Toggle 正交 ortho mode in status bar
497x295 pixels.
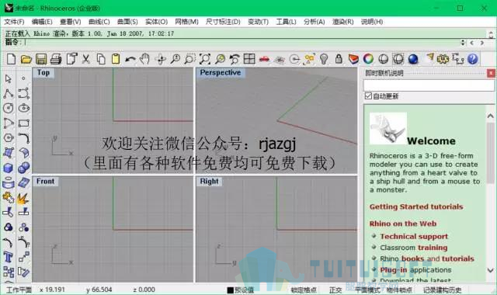pyautogui.click(x=335, y=290)
